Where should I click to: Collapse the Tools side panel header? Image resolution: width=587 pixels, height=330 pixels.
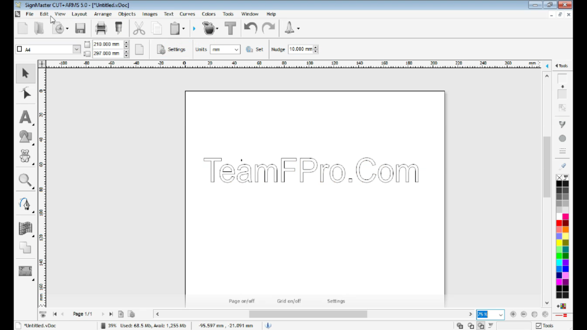(562, 66)
